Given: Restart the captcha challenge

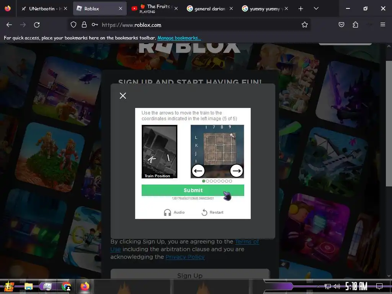Looking at the screenshot, I should click(212, 212).
